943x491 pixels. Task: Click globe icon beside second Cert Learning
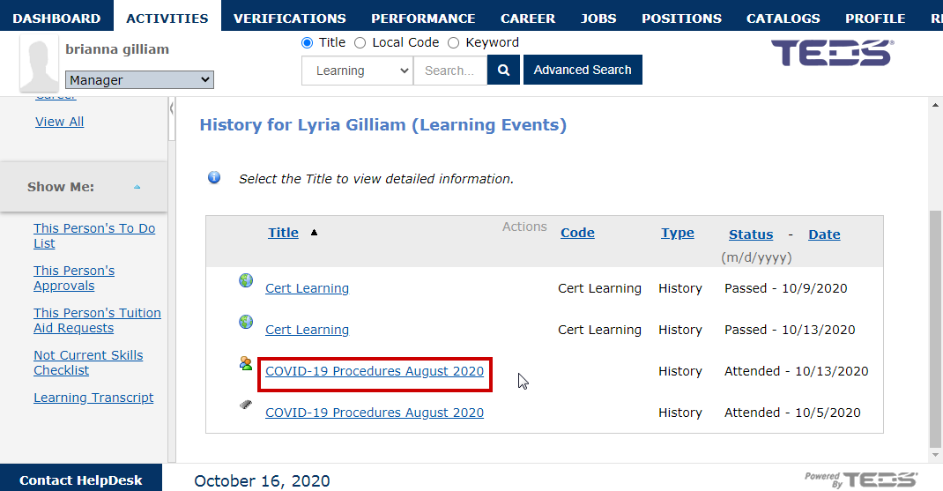coord(246,322)
